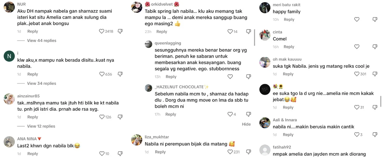
Task: Open queenlagging's profile name link
Action: (x=168, y=43)
